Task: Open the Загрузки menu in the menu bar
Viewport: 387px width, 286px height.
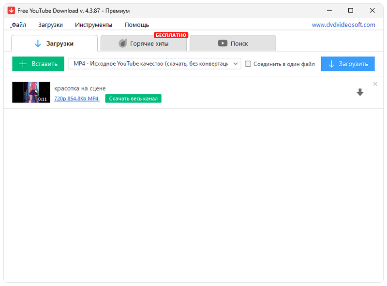Action: point(50,25)
